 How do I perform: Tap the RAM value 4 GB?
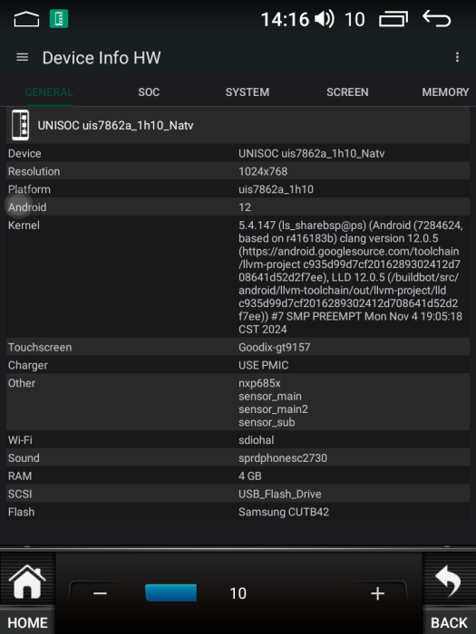click(249, 475)
